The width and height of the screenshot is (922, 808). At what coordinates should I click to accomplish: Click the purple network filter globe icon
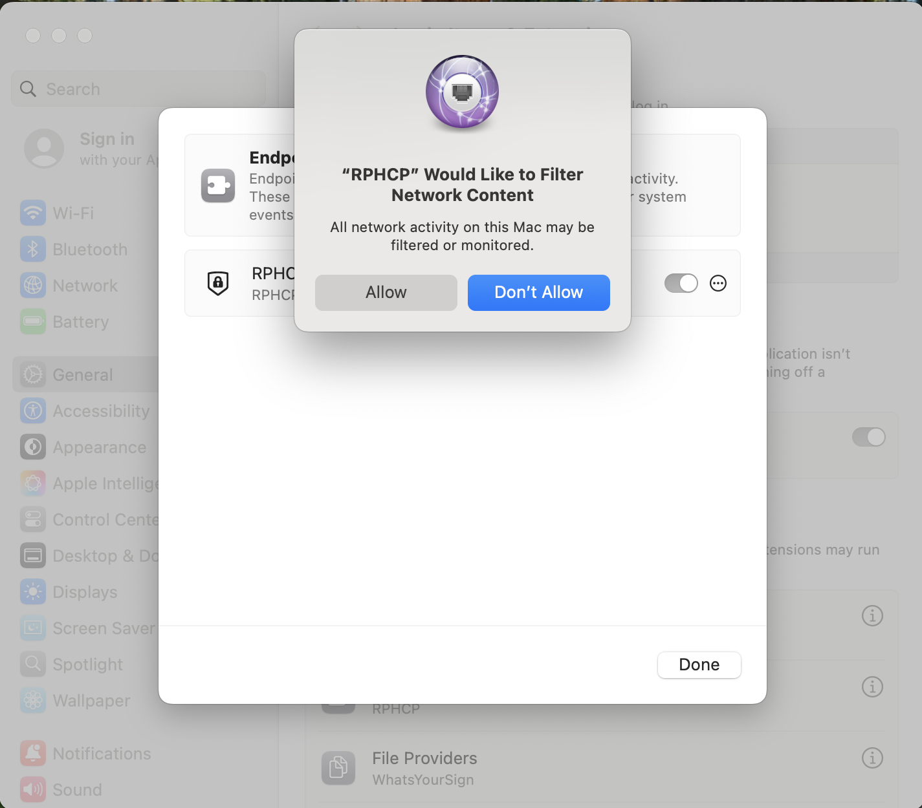click(462, 92)
